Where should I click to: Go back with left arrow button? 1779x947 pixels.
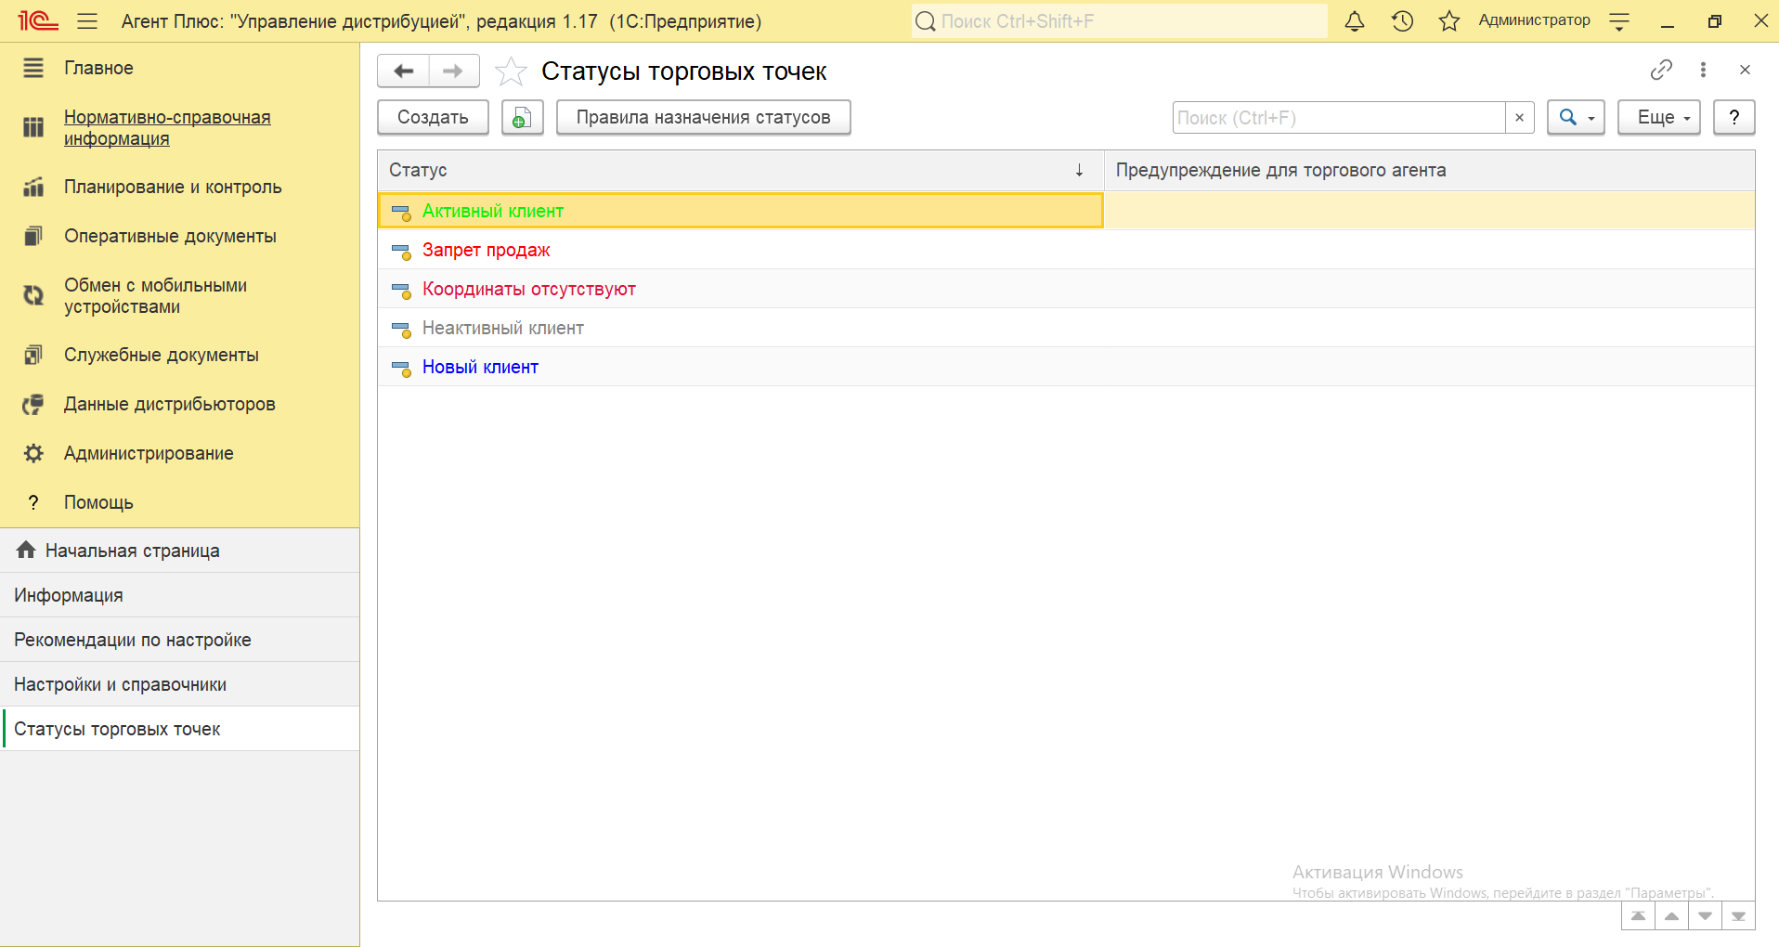(404, 71)
